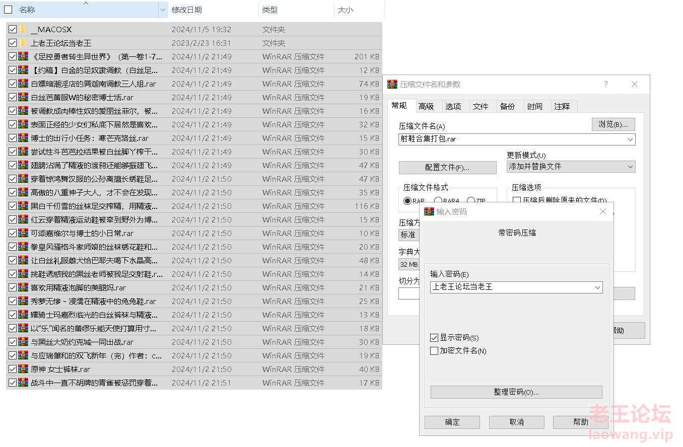This screenshot has height=447, width=683.
Task: Click the WinRAR icon of the 17 KB archive
Action: [x=23, y=383]
